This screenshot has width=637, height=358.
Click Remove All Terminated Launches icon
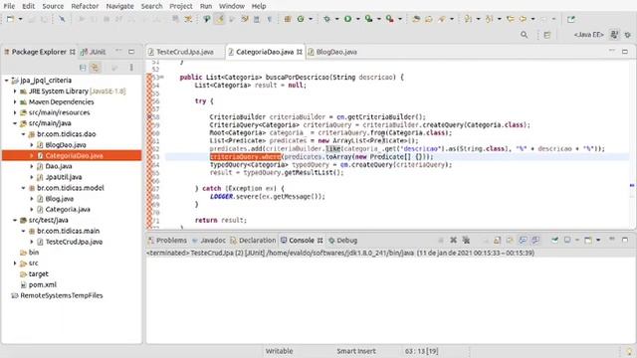467,241
